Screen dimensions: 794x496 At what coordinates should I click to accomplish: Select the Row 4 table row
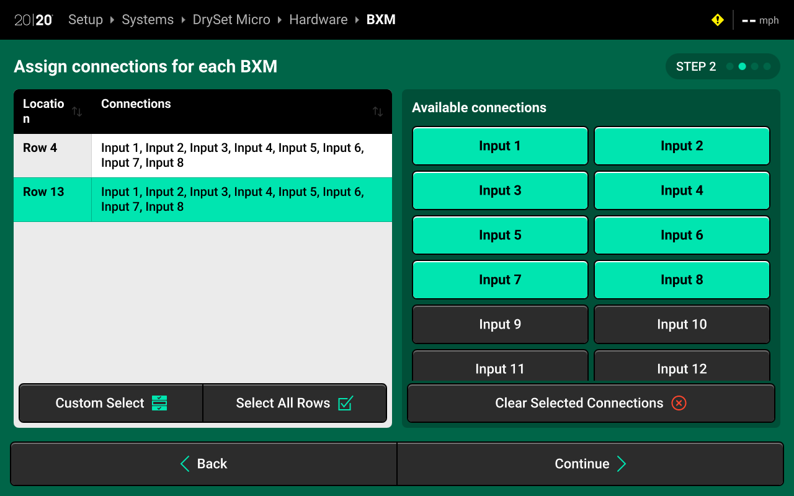[x=202, y=156]
